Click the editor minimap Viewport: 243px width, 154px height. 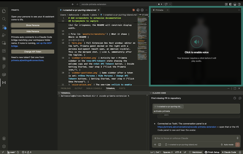pos(142,38)
